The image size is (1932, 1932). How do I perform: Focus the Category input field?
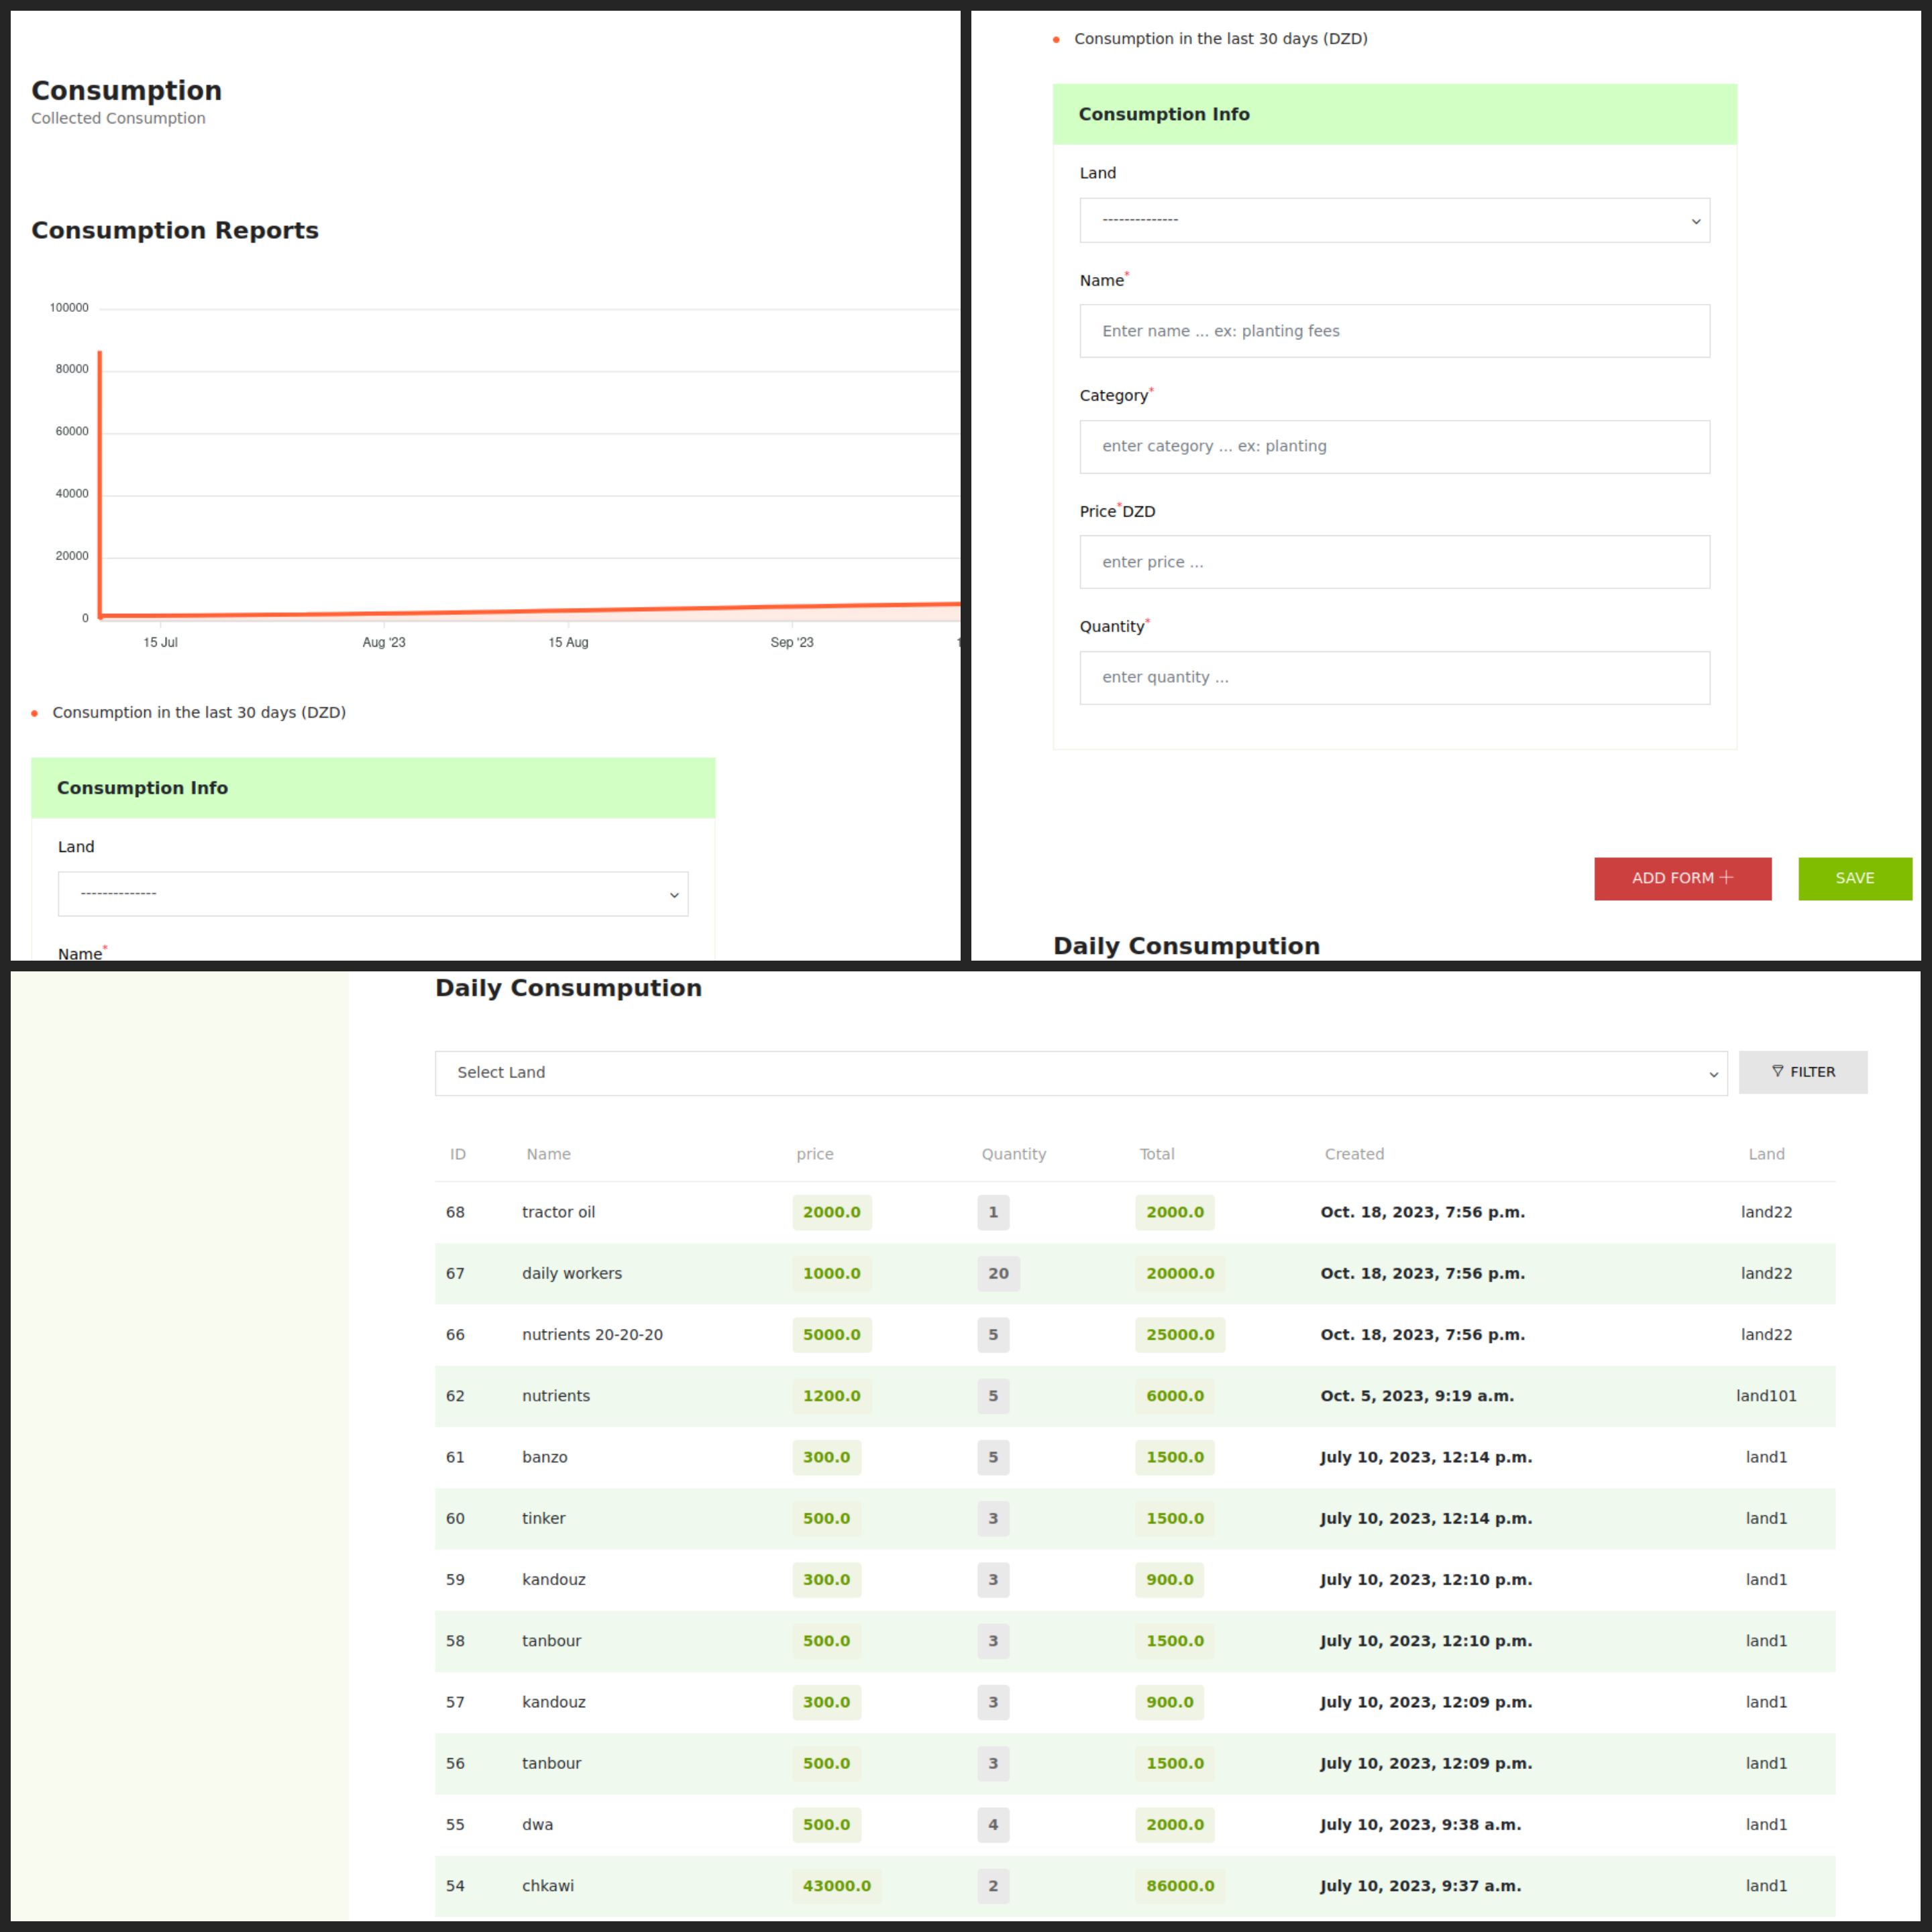(1394, 446)
